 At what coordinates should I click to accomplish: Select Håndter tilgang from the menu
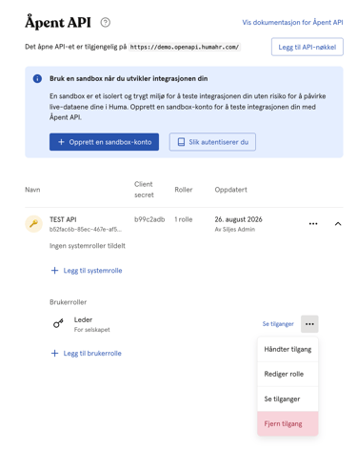288,349
